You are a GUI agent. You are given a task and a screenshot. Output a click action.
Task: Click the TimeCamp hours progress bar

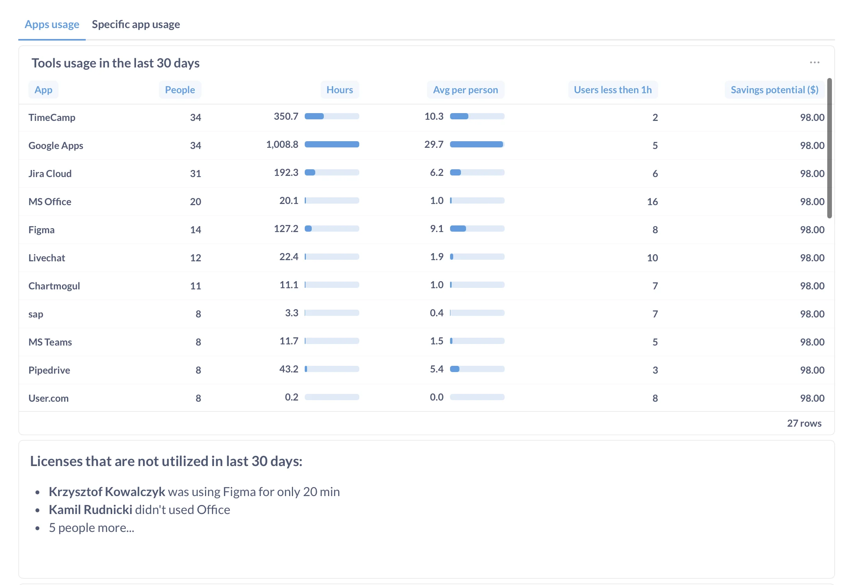[332, 116]
